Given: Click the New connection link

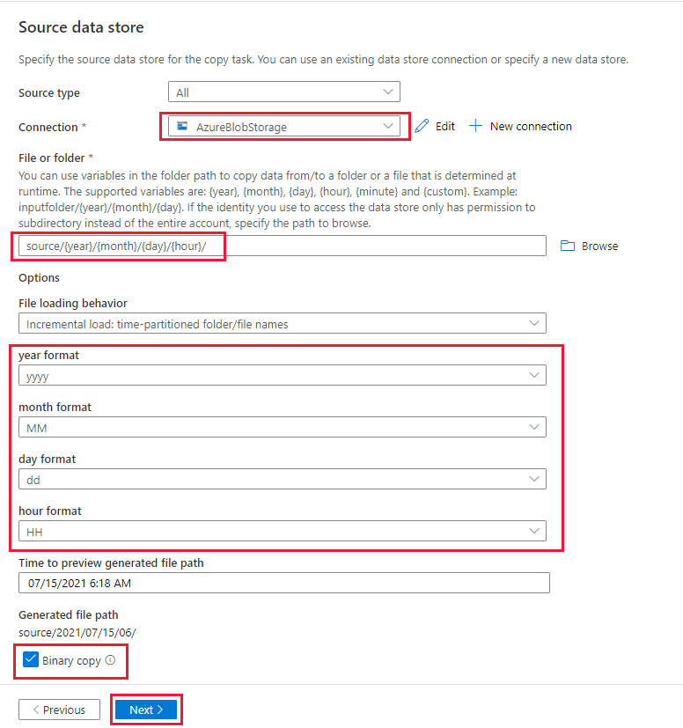Looking at the screenshot, I should [531, 126].
